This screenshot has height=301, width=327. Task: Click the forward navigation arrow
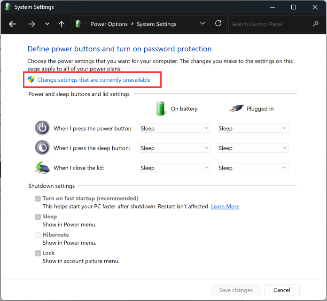pyautogui.click(x=31, y=24)
